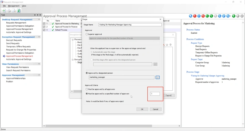Image resolution: width=245 pixels, height=131 pixels.
Task: Open the Task panel dropdown arrow
Action: [35, 15]
